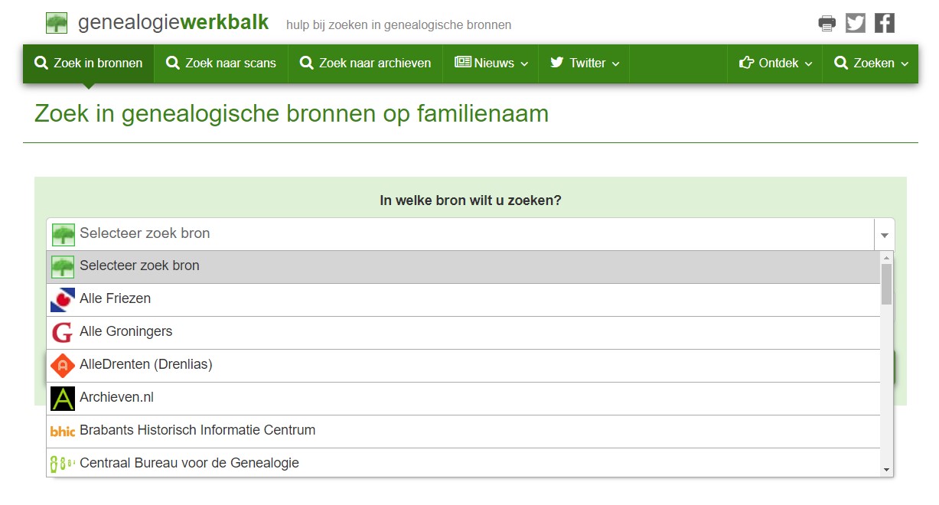Click the orange bhic logo icon

(x=63, y=431)
